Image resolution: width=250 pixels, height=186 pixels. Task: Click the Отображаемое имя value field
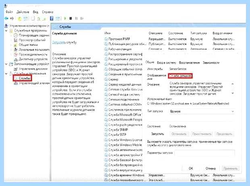point(180,76)
